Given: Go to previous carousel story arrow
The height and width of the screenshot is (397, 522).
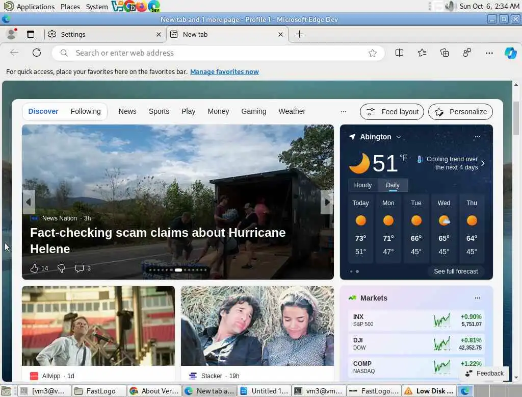Looking at the screenshot, I should click(29, 202).
